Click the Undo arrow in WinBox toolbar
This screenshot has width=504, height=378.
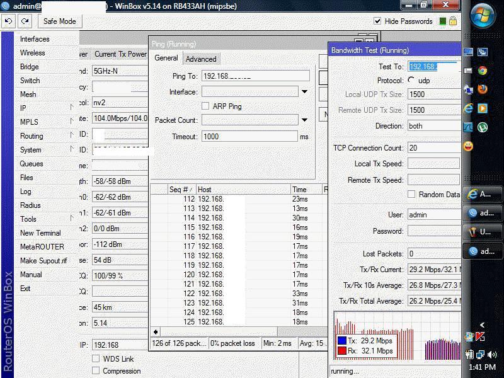(8, 21)
